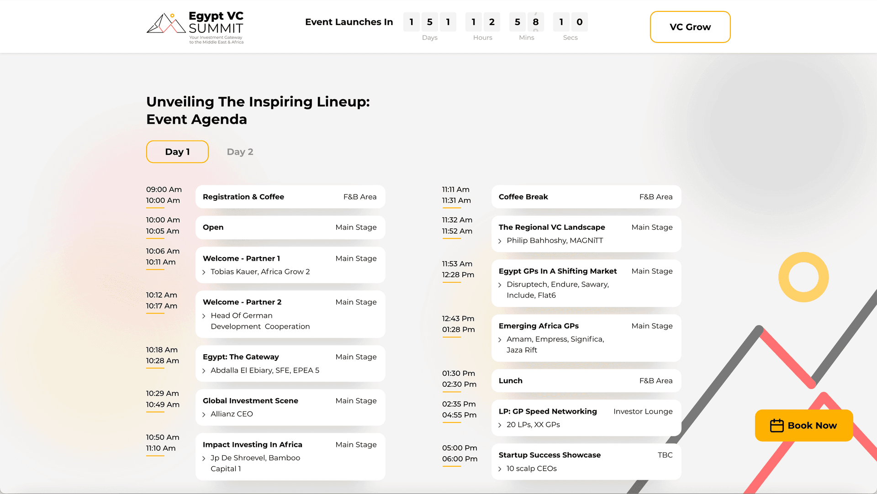The image size is (877, 494).
Task: Click Main Stage label in Impact Investing card
Action: tap(356, 445)
